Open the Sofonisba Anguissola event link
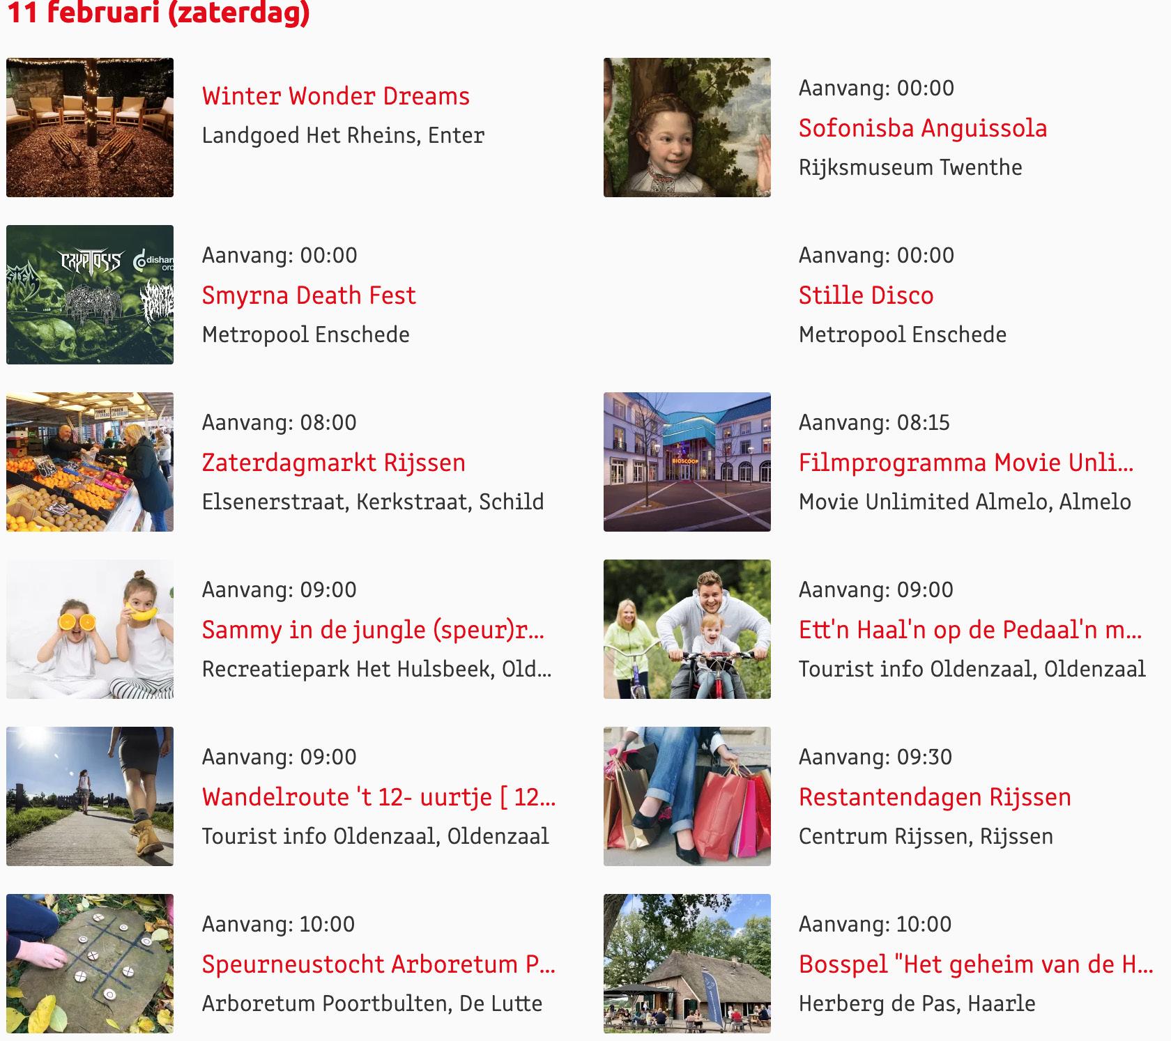This screenshot has height=1041, width=1171. pyautogui.click(x=922, y=128)
